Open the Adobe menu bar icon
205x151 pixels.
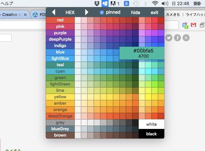coord(113,4)
